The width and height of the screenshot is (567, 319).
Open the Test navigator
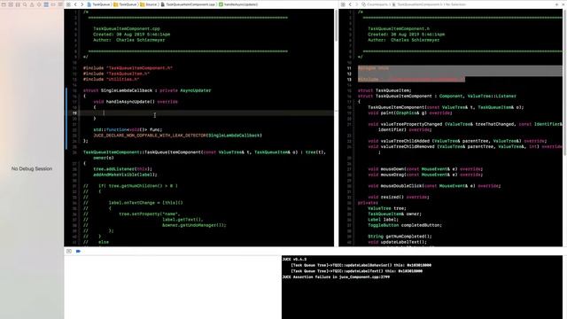pyautogui.click(x=39, y=4)
